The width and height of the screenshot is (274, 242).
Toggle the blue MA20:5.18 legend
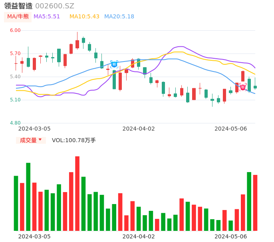click(119, 17)
